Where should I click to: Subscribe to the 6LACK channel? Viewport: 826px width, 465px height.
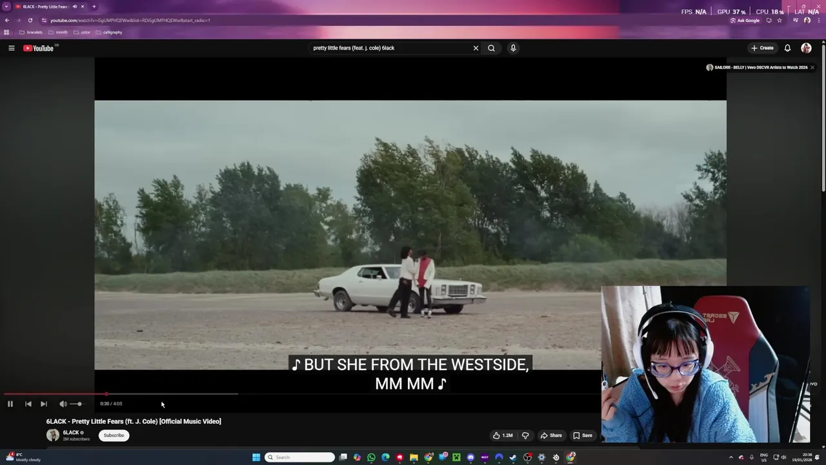pos(114,435)
